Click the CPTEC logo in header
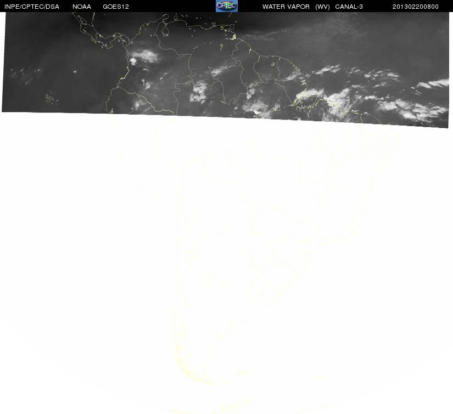The width and height of the screenshot is (453, 414). [x=227, y=6]
